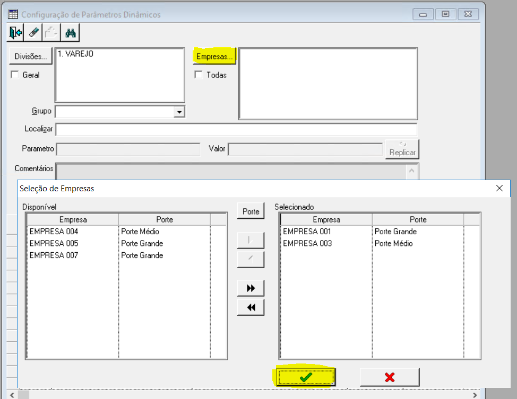Click the window grid icon in title bar
Screen dimensions: 517x399
[13, 14]
